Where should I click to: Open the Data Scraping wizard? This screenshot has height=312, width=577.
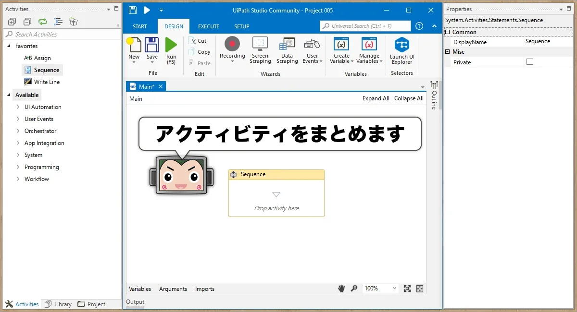pyautogui.click(x=287, y=50)
